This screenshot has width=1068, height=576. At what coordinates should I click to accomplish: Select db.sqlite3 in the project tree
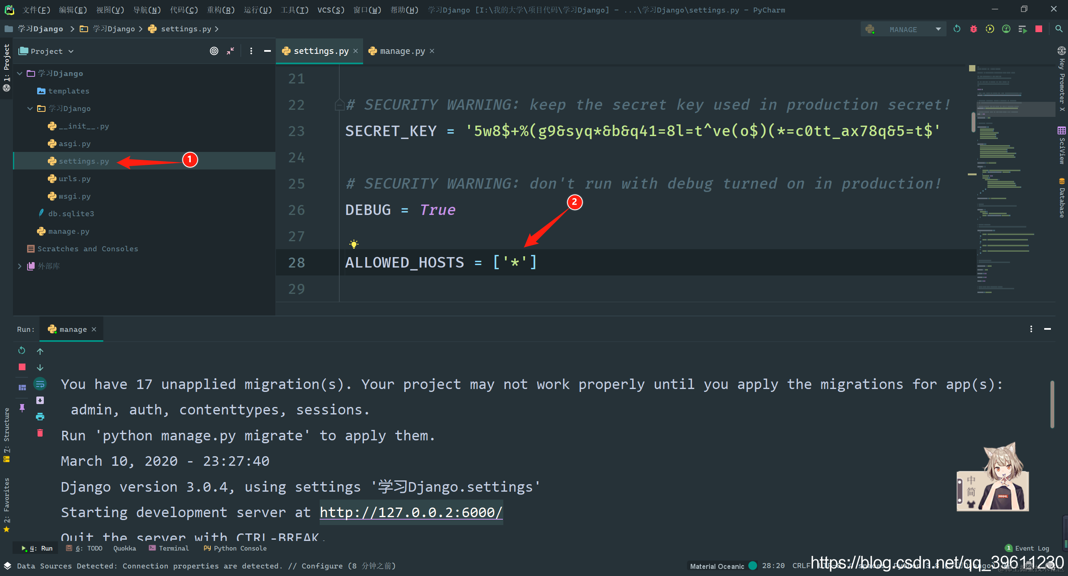[x=71, y=214]
